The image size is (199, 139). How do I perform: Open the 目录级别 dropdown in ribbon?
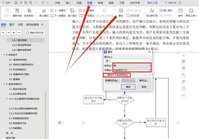click(30, 16)
